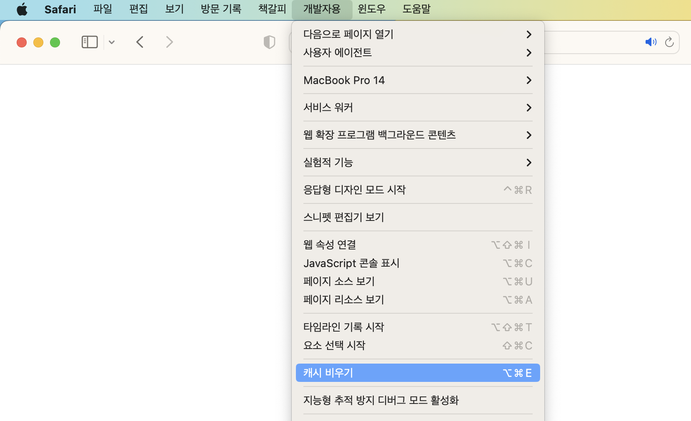
Task: Select 페이지 소스 보기
Action: pyautogui.click(x=418, y=281)
